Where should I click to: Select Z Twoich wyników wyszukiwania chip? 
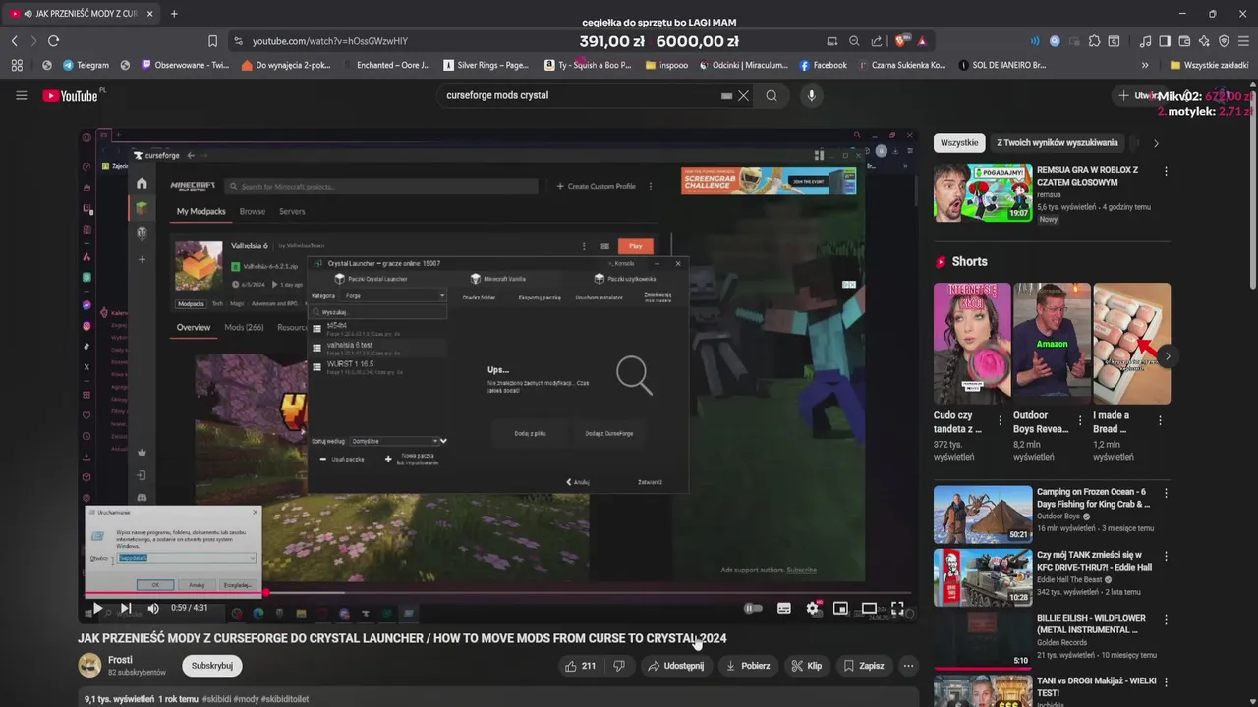[x=1057, y=142]
